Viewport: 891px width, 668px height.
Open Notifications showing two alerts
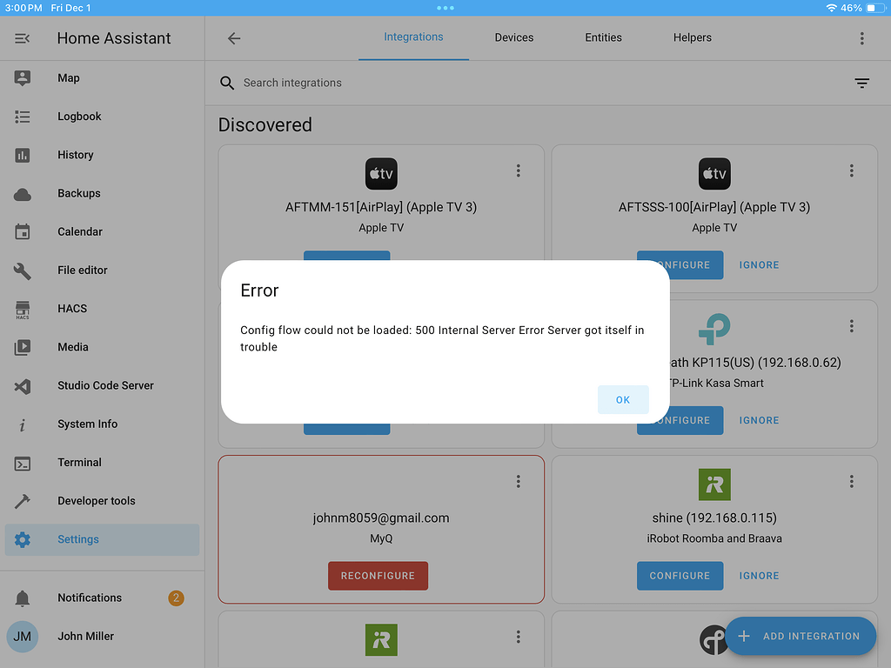tap(89, 598)
